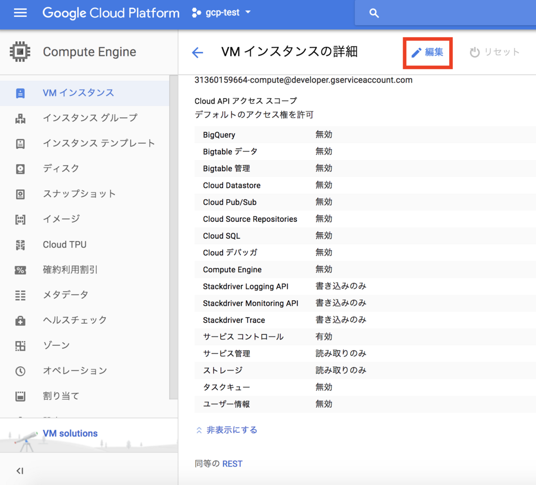Click the sidebar vertical scrollbar
536x485 pixels.
point(174,237)
